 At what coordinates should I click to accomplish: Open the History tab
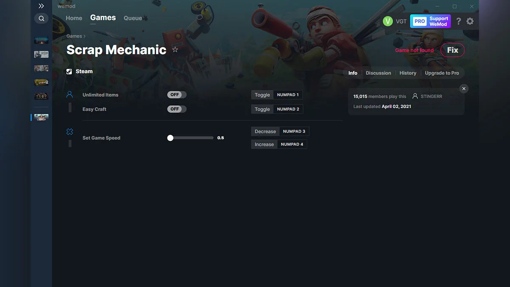pos(408,73)
